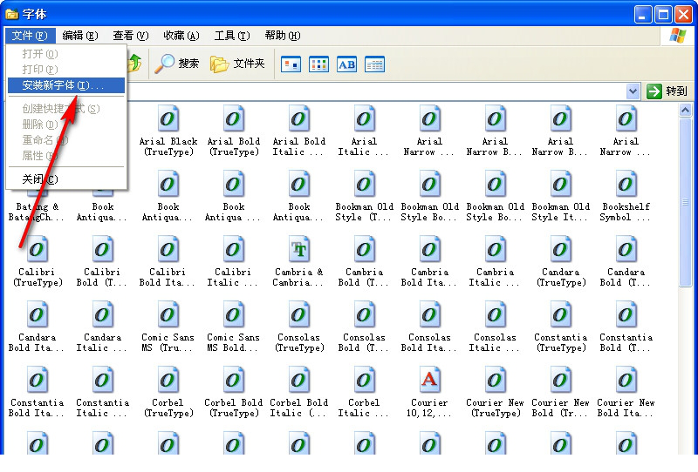Select the Cambria Bold Ita... font icon
This screenshot has height=472, width=698.
point(429,250)
